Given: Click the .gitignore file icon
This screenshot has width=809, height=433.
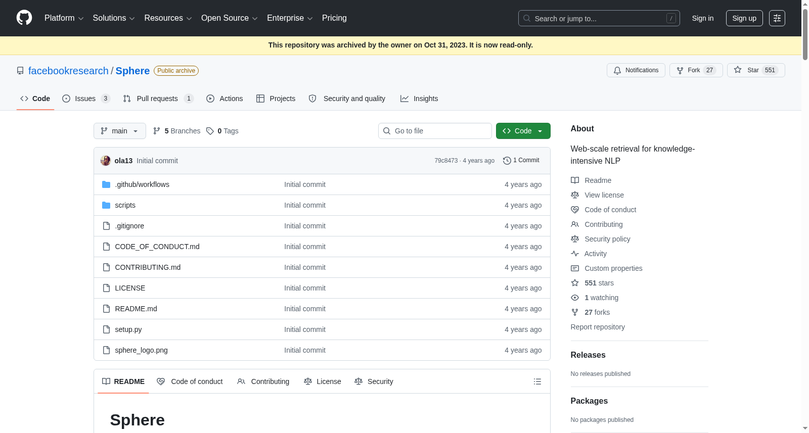Looking at the screenshot, I should click(x=106, y=226).
